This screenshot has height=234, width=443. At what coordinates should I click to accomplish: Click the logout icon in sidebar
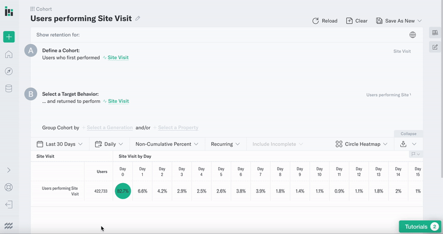click(9, 204)
